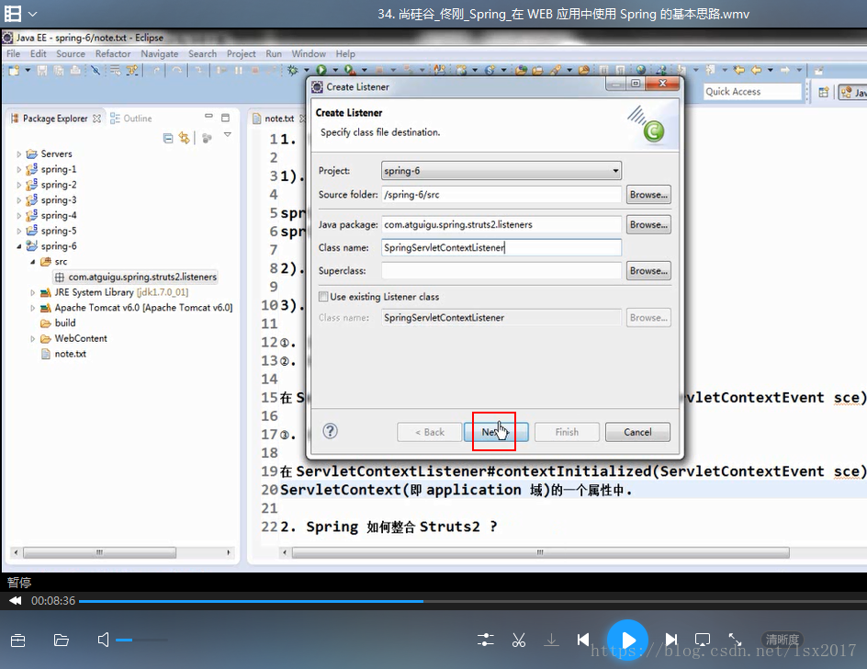
Task: Expand the JRE System Library node
Action: 33,293
